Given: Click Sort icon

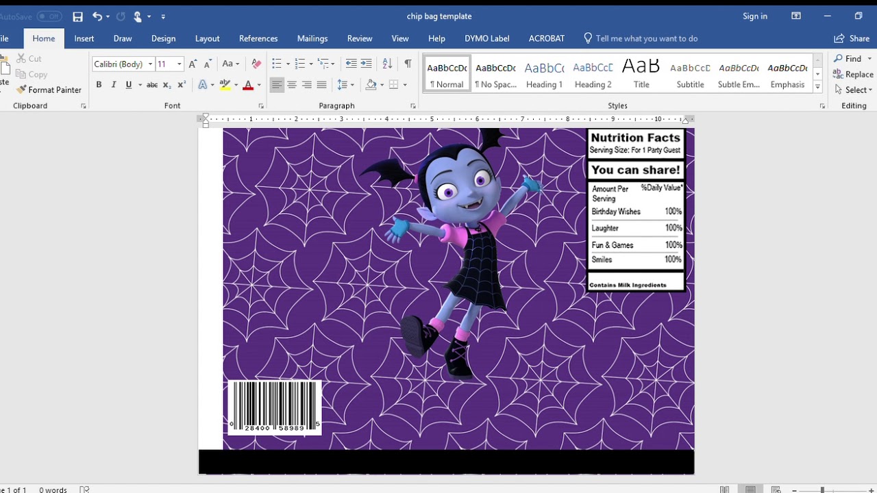Looking at the screenshot, I should (387, 64).
